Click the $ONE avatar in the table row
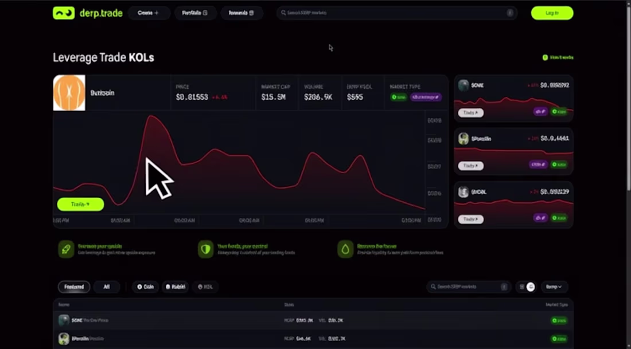The image size is (631, 349). 64,320
